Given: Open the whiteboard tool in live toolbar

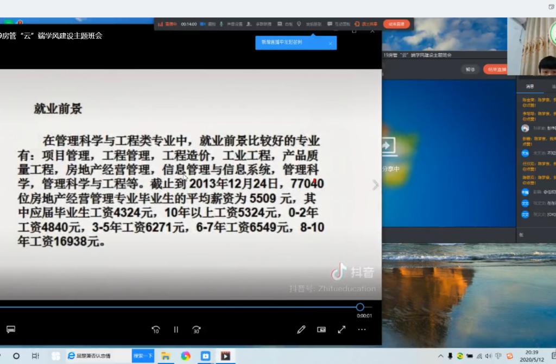Looking at the screenshot, I should [285, 24].
